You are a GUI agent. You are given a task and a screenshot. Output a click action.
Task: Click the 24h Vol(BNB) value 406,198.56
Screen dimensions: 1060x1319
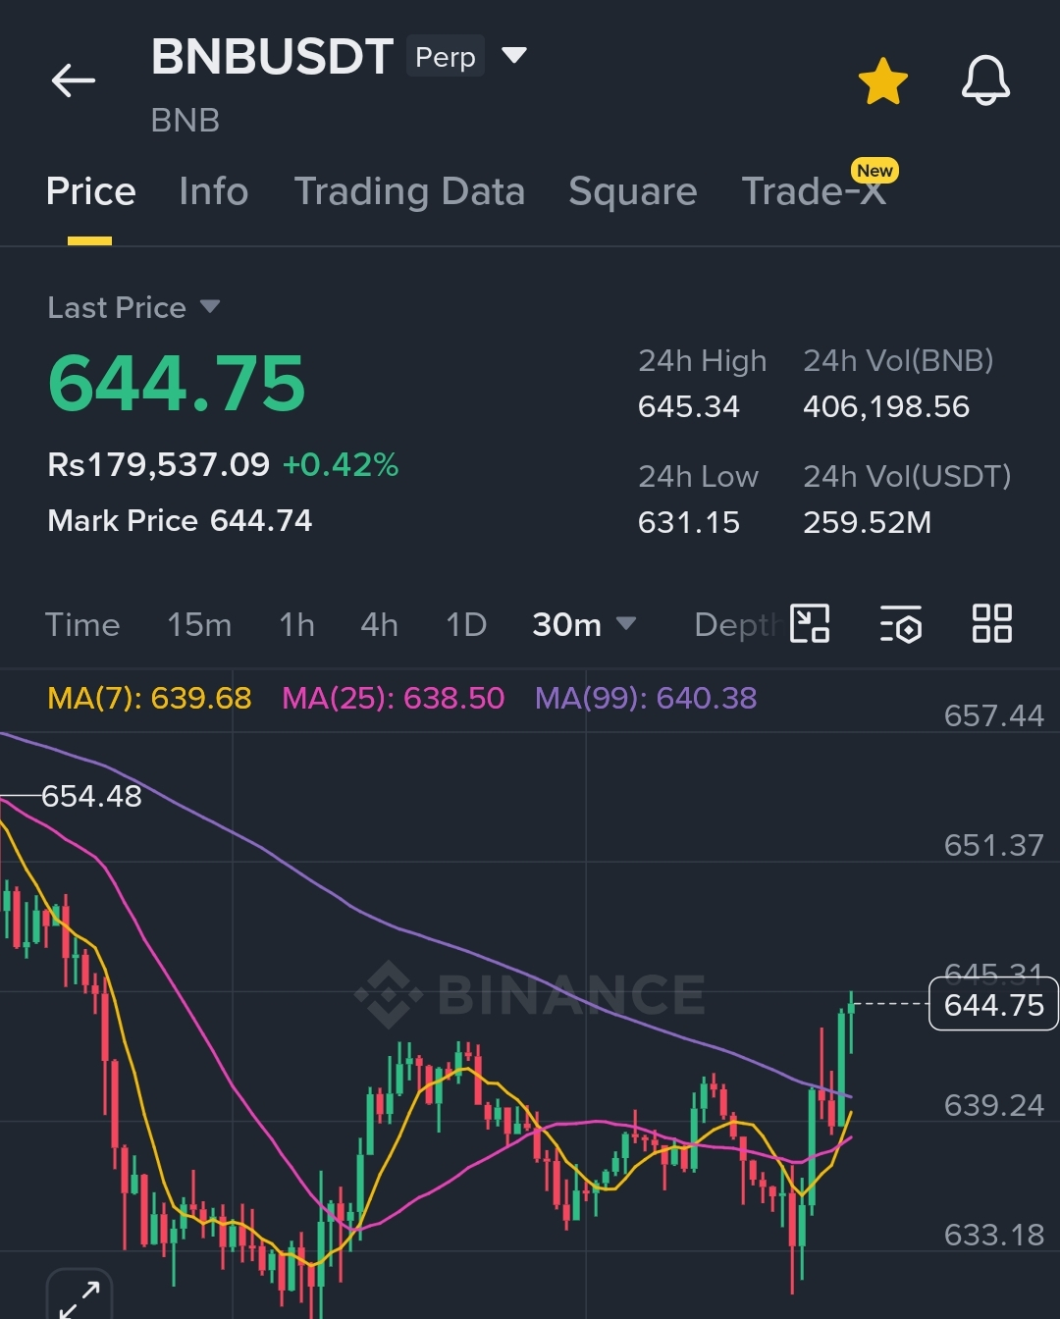(886, 406)
